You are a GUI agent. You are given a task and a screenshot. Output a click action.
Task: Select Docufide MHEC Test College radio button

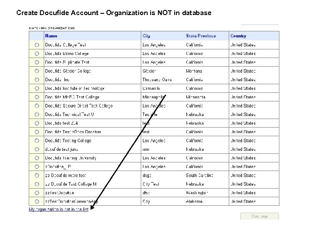tap(37, 97)
